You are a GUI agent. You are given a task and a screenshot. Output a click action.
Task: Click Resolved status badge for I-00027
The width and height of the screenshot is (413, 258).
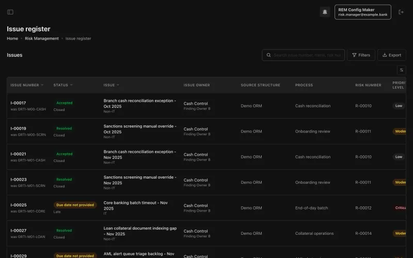coord(64,230)
